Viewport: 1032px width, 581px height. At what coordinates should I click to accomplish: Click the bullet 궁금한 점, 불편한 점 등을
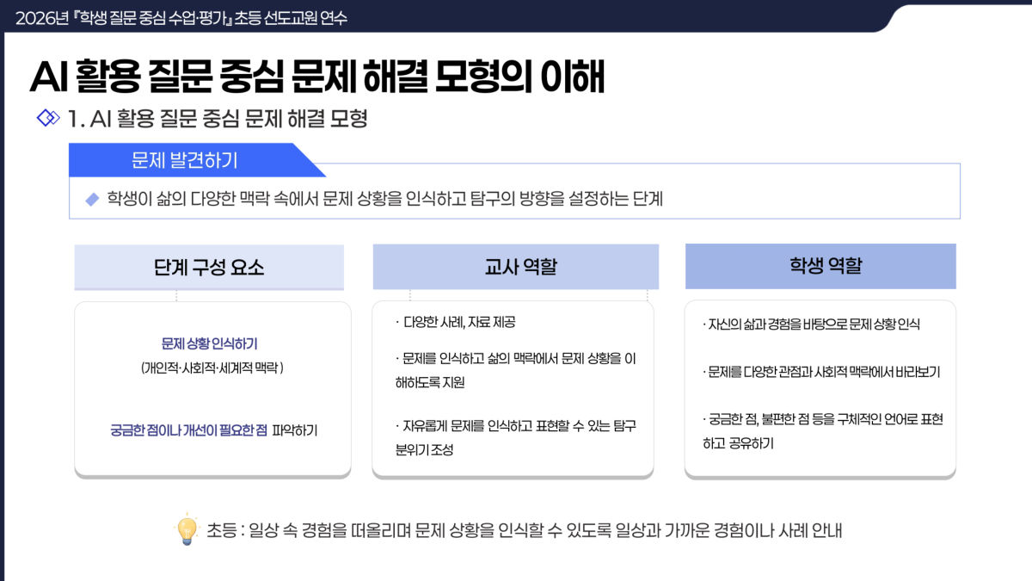tap(822, 430)
